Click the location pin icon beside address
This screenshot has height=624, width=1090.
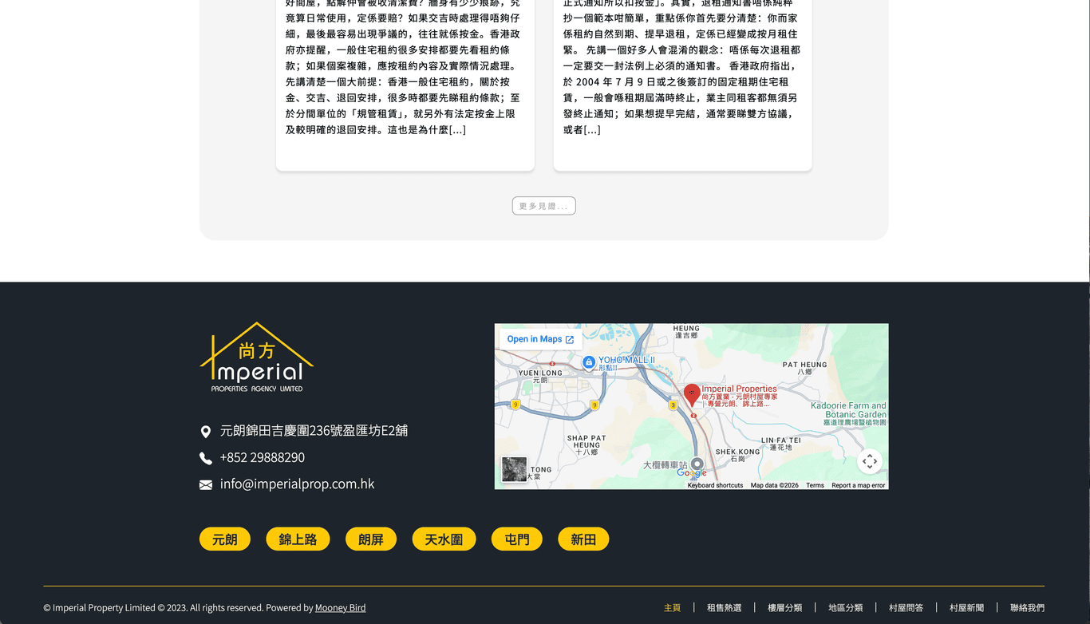click(x=206, y=432)
